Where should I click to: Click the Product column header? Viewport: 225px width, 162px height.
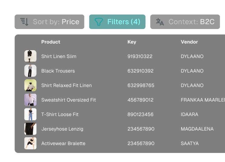click(x=51, y=42)
